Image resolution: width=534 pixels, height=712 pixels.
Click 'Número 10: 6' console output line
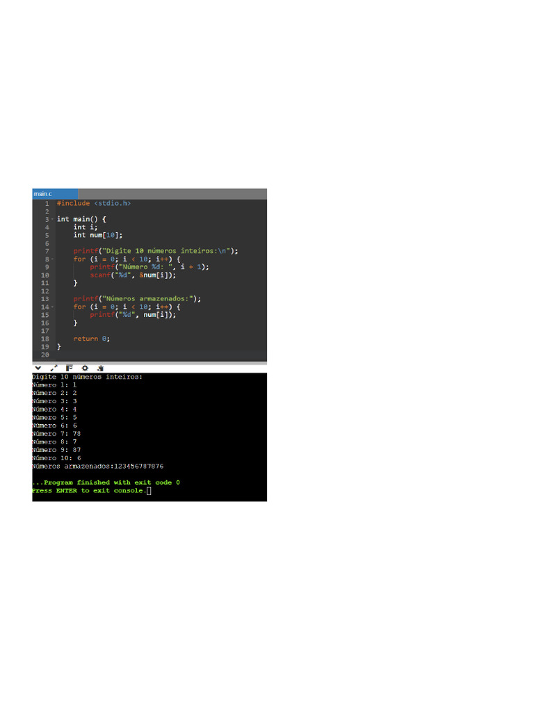pyautogui.click(x=56, y=458)
